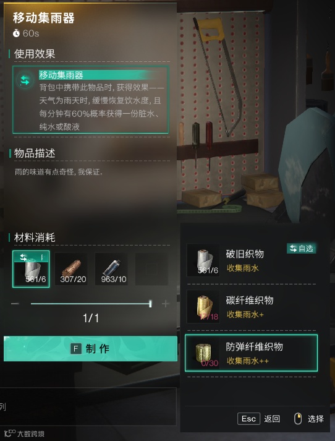Image resolution: width=335 pixels, height=441 pixels.
Task: Increase craft quantity with plus button
Action: (166, 304)
